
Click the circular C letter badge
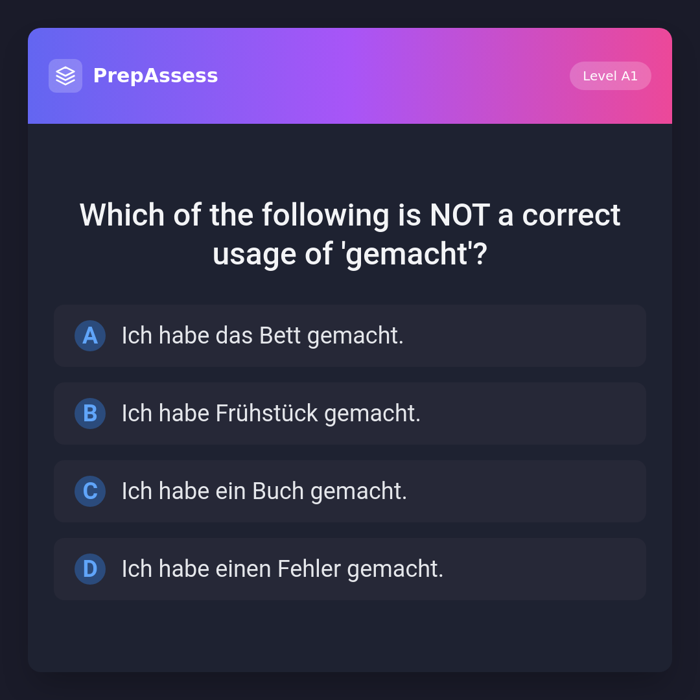click(90, 491)
